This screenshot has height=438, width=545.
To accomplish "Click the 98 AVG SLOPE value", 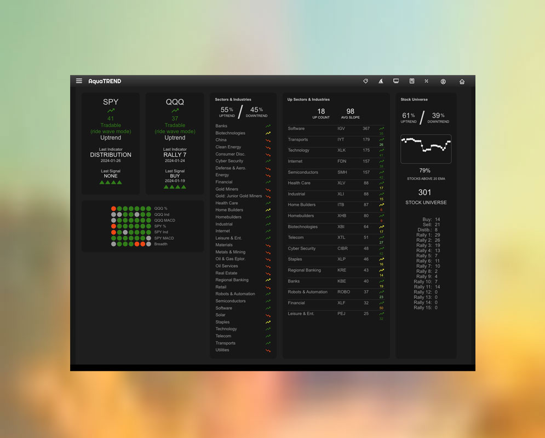I will [351, 111].
